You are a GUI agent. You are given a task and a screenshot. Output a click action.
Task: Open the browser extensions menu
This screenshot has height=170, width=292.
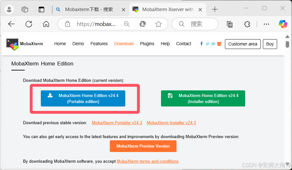coord(247,24)
